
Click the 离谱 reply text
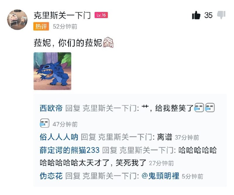pyautogui.click(x=164, y=137)
